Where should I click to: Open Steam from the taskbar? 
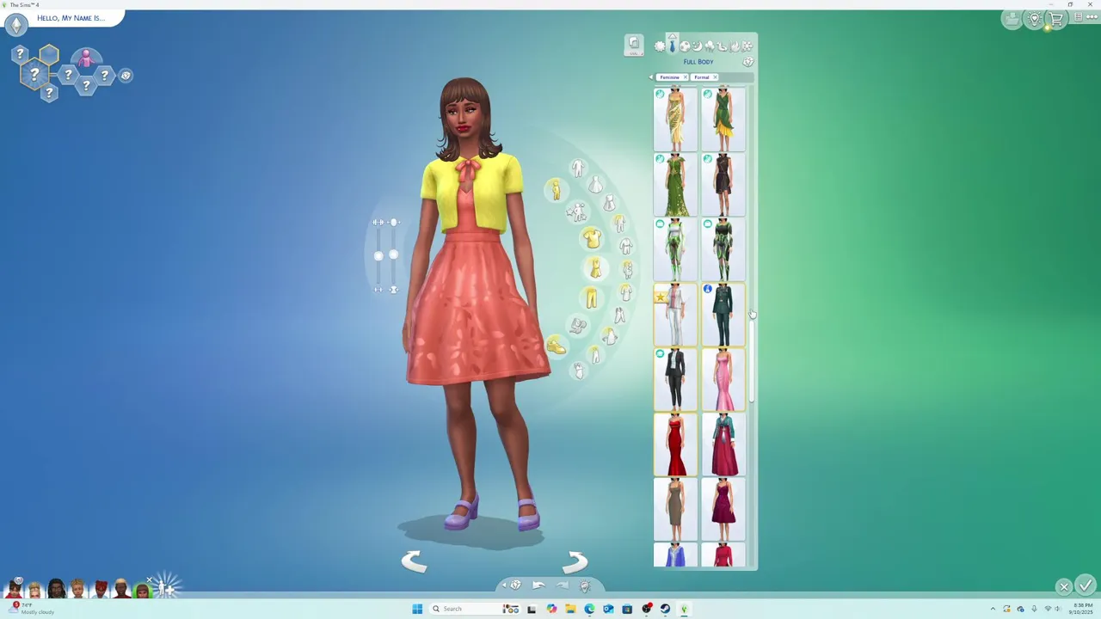click(665, 609)
